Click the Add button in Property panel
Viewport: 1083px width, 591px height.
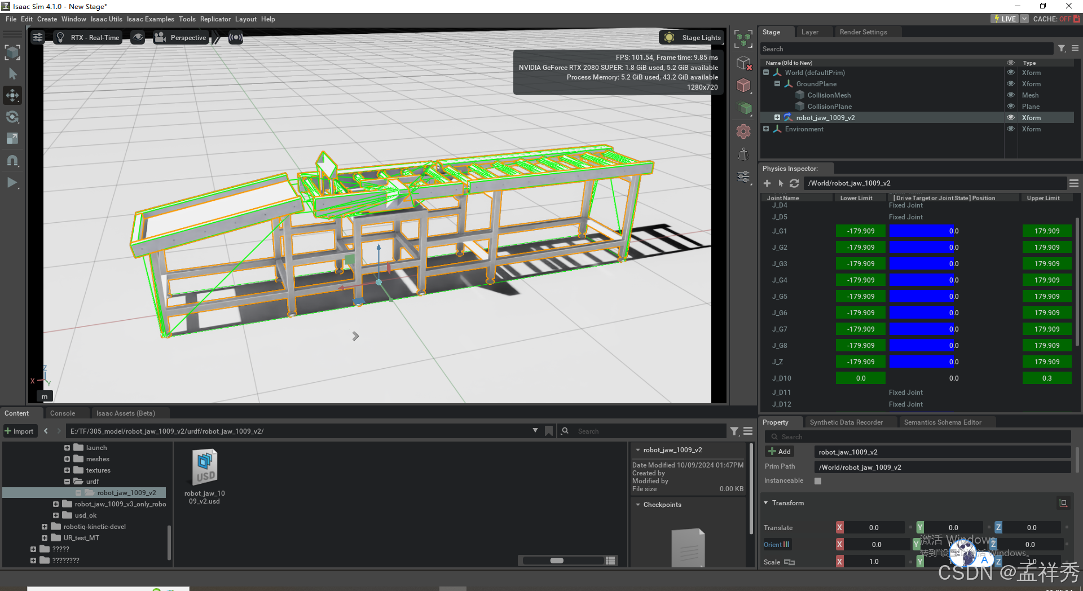(780, 452)
